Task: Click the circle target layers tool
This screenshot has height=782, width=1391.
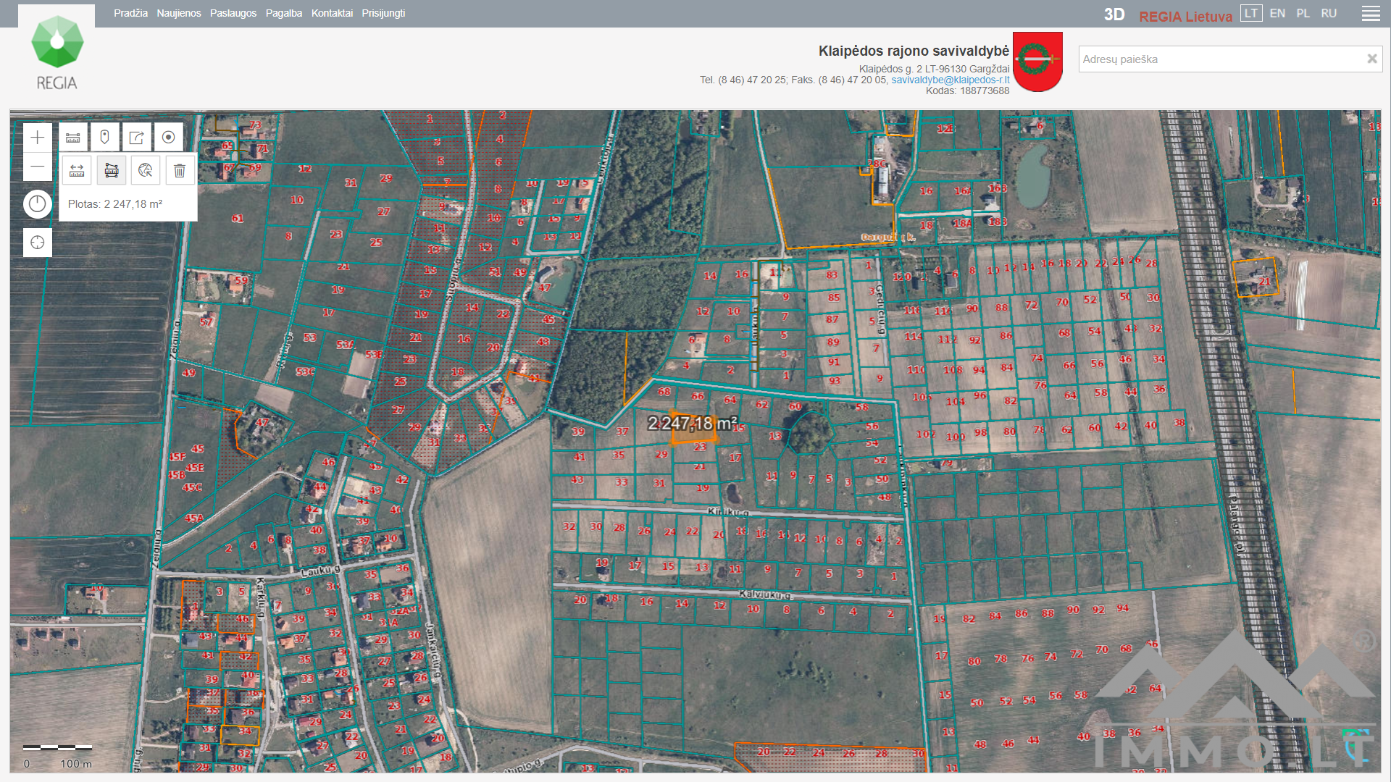Action: click(x=169, y=138)
